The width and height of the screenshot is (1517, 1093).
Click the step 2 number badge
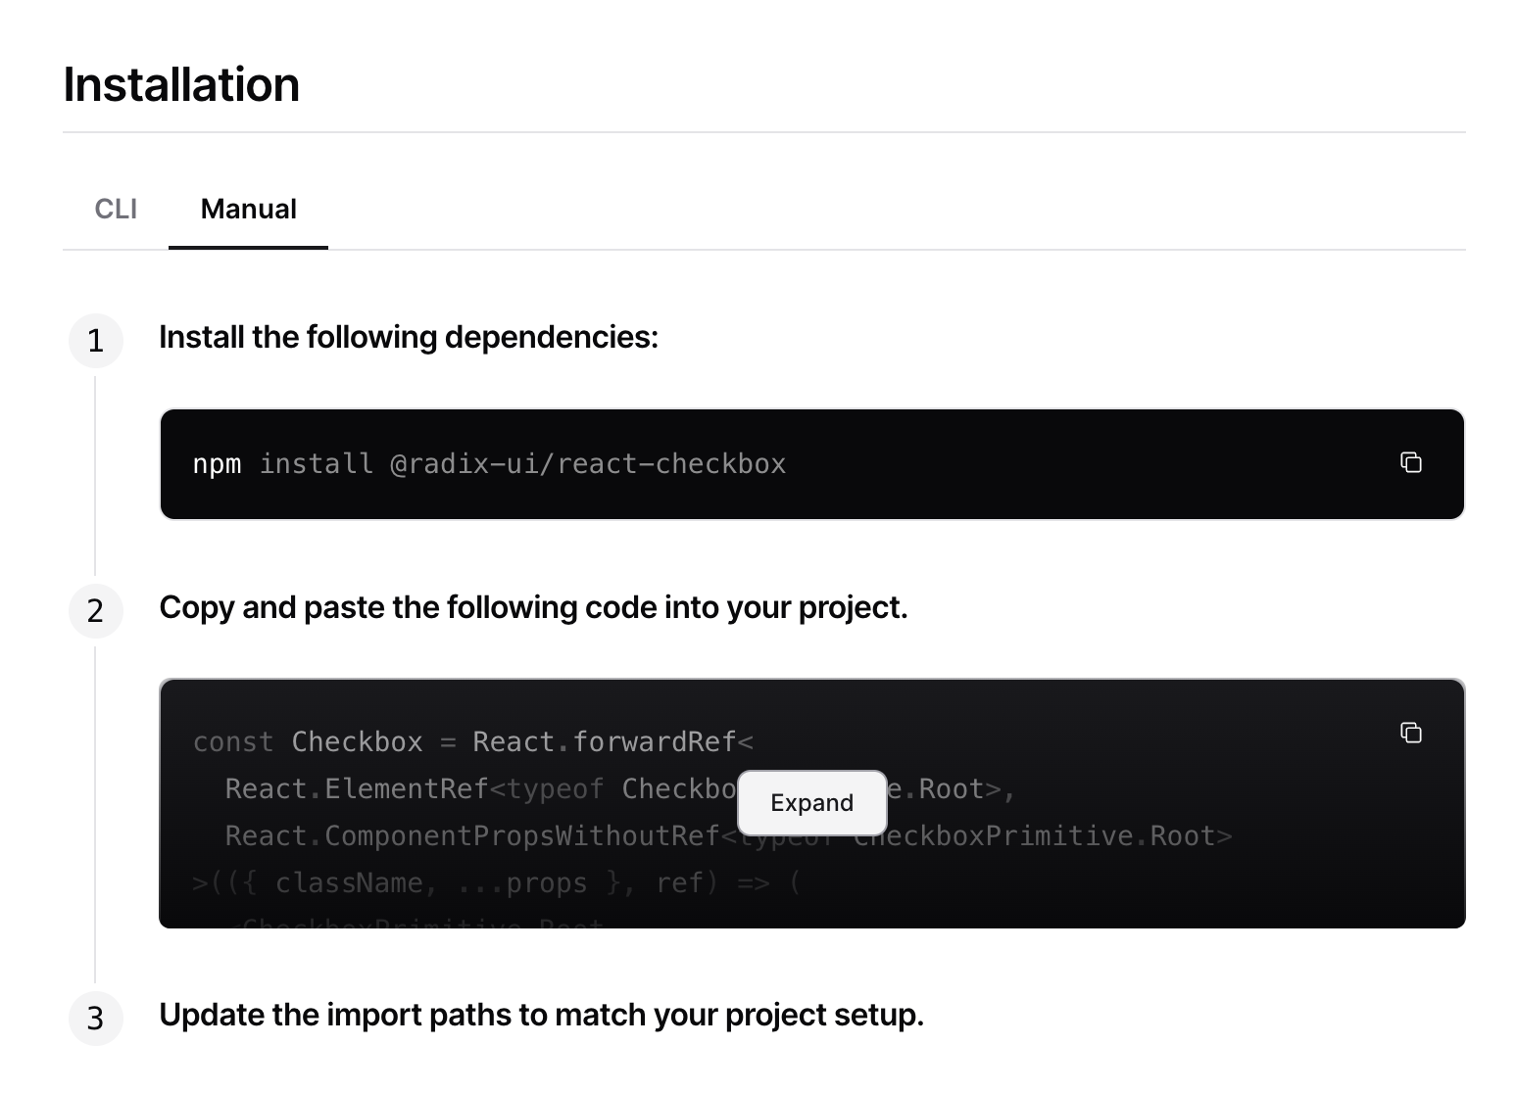95,611
